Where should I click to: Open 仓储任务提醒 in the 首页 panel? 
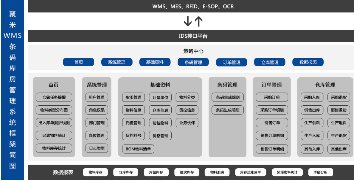(x=54, y=97)
